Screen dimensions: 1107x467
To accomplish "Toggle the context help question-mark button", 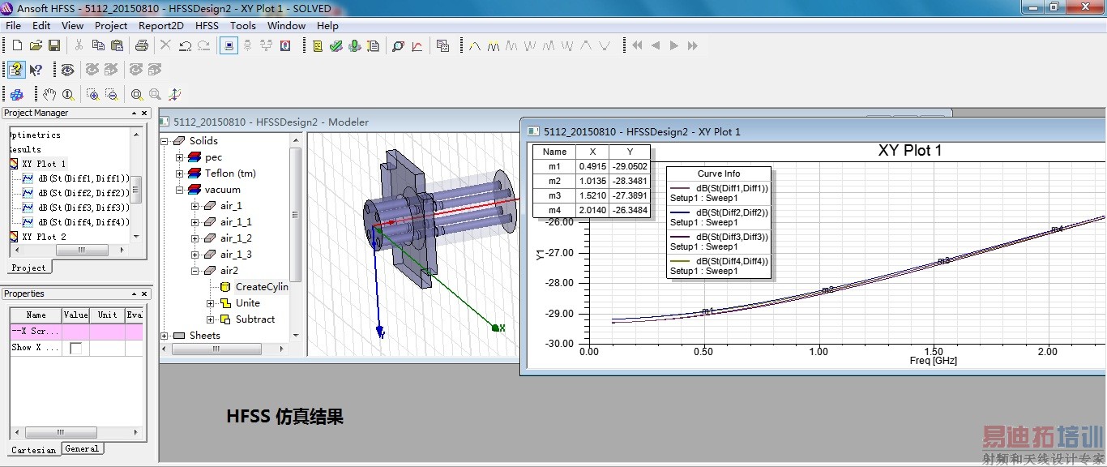I will pos(16,70).
